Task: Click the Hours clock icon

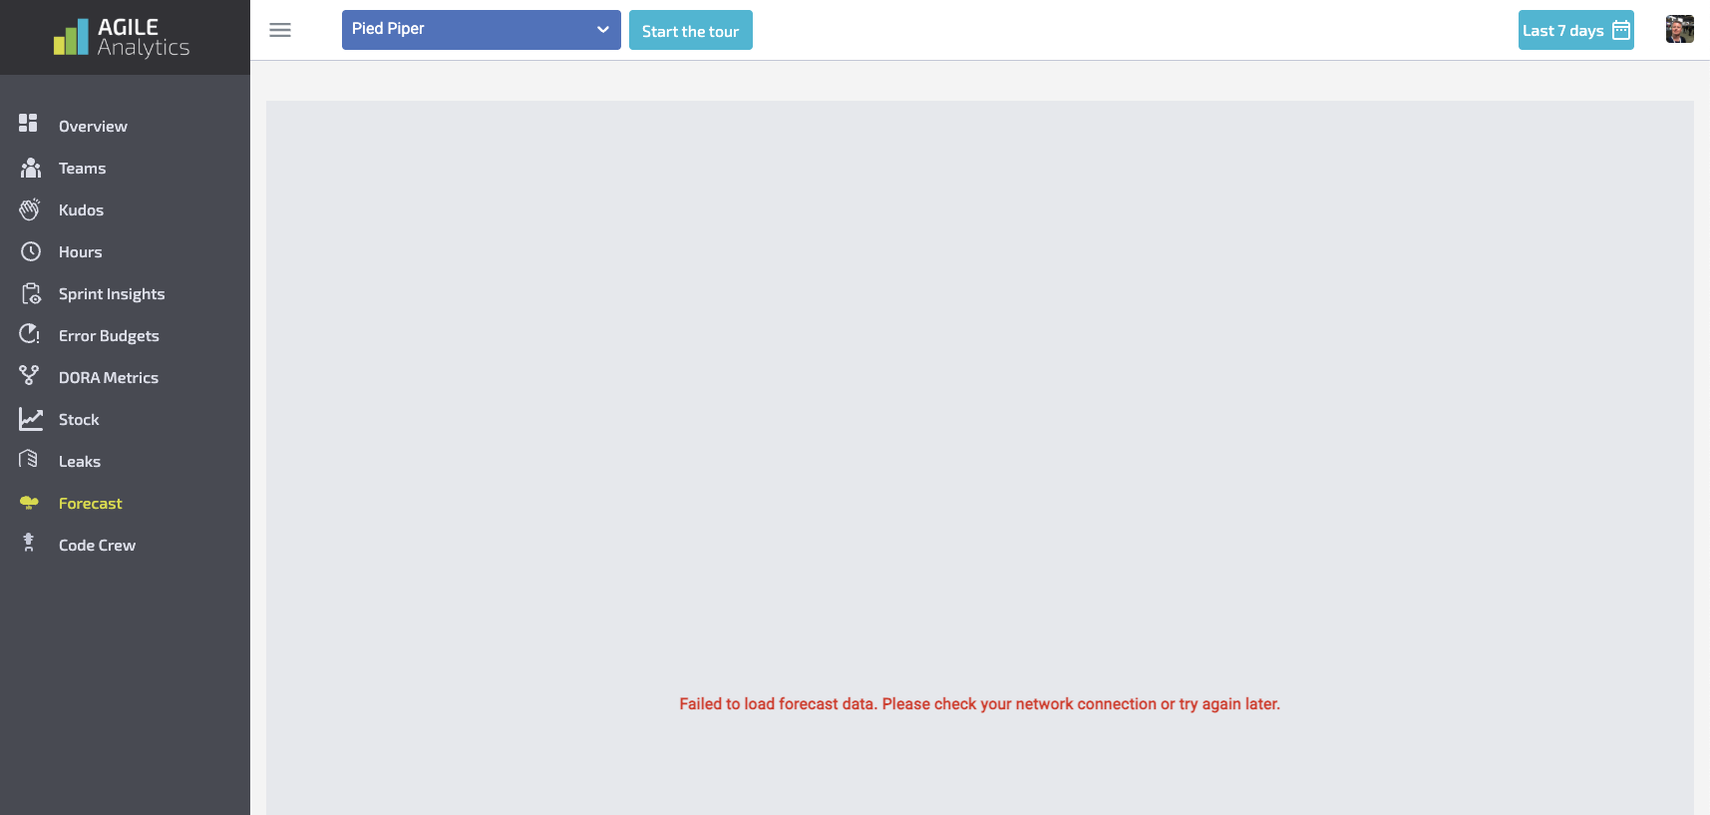Action: 30,251
